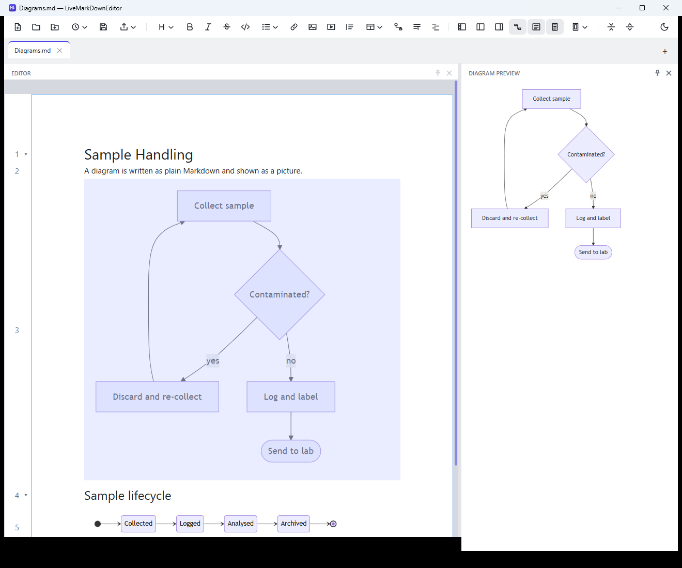Viewport: 682px width, 568px height.
Task: Pin the Diagram Preview panel
Action: click(x=657, y=73)
